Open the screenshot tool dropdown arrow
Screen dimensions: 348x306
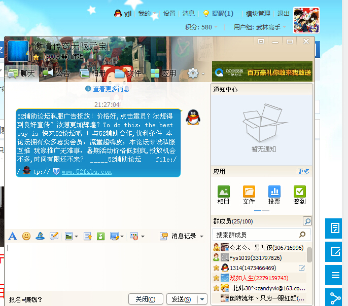tap(122, 237)
